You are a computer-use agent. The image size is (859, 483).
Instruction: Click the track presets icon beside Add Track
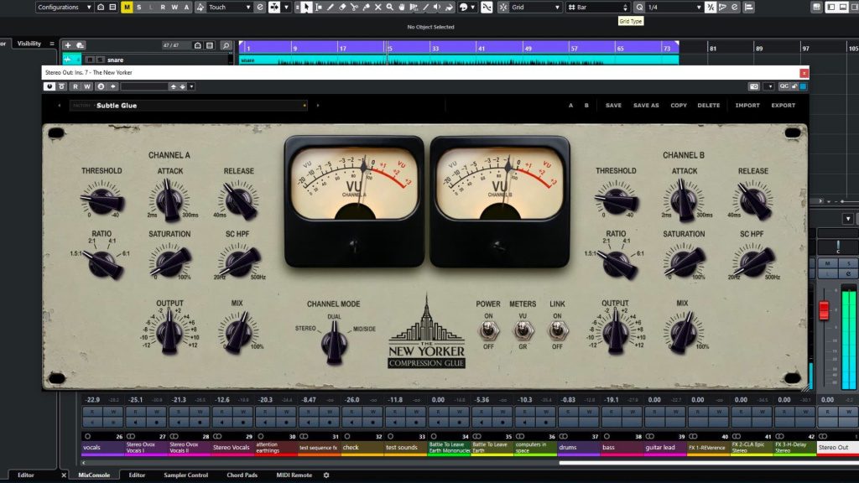point(80,45)
